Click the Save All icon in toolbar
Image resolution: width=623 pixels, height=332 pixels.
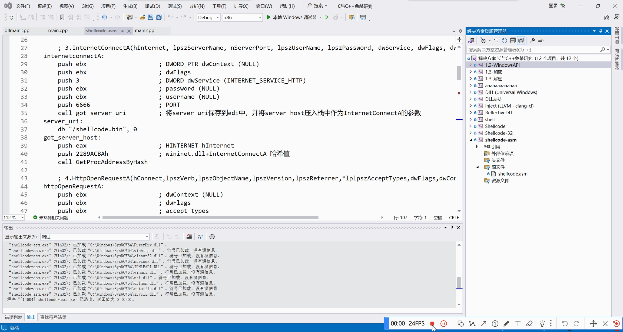coord(159,18)
